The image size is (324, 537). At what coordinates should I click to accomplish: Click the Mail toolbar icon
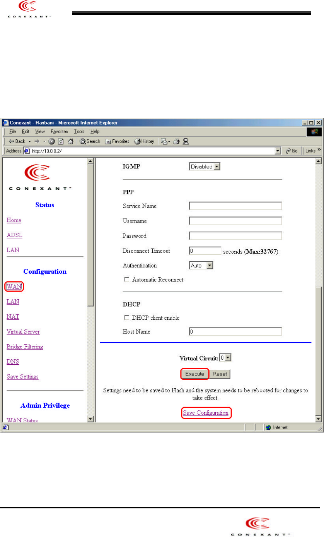[165, 141]
